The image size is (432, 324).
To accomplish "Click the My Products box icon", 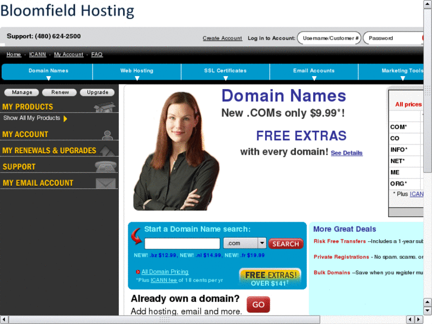I will click(105, 107).
